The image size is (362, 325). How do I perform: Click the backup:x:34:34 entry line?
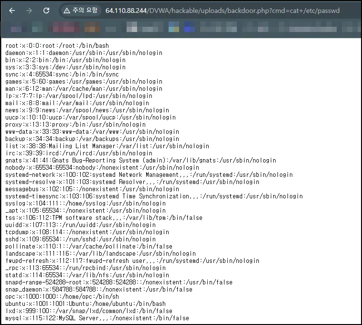[x=92, y=139]
